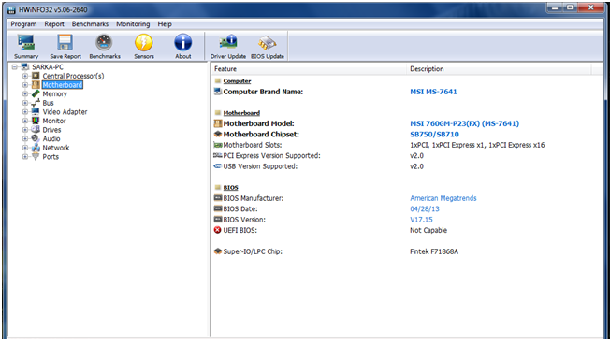The height and width of the screenshot is (344, 610).
Task: Click the Bus tree icon
Action: pyautogui.click(x=36, y=103)
